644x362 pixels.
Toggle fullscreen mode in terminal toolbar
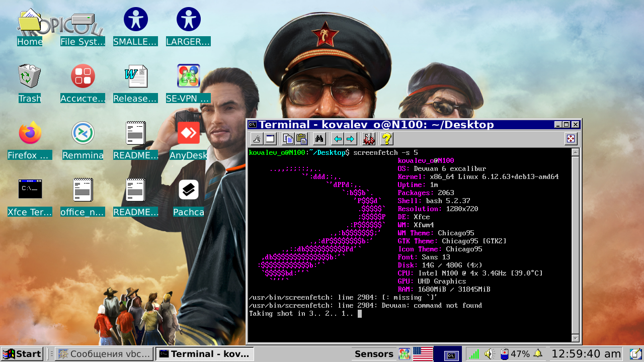(x=571, y=139)
